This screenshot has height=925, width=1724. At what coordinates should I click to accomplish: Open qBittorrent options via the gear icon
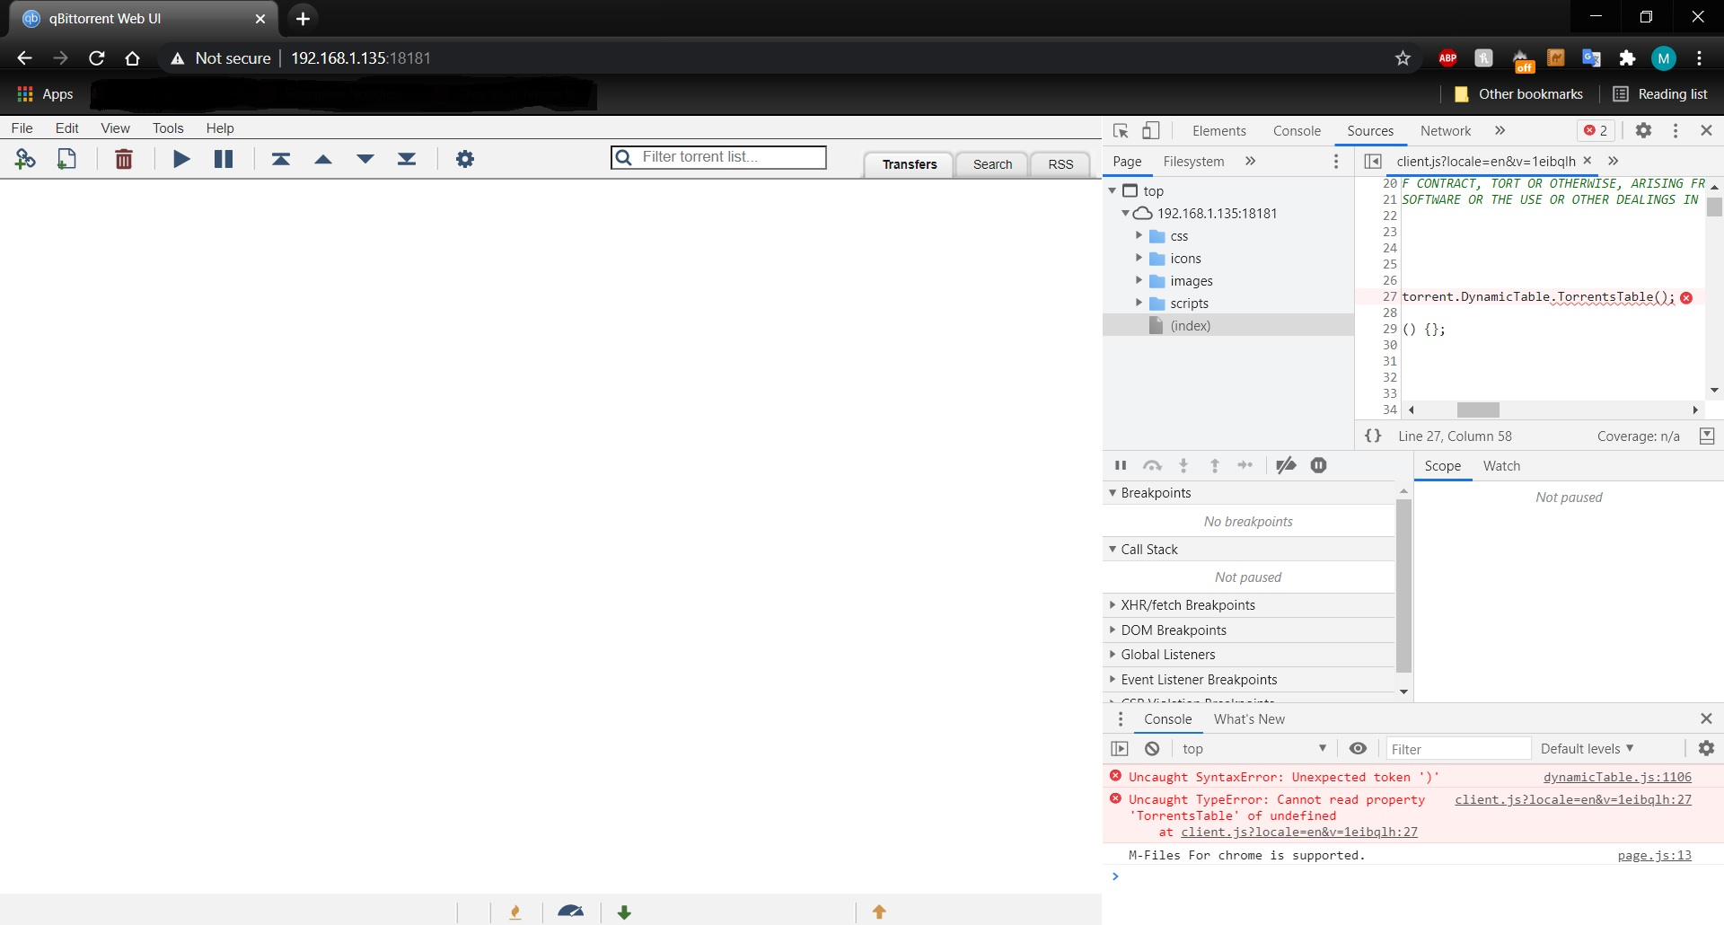[464, 158]
